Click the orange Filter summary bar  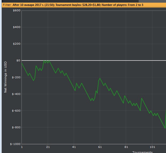[x=84, y=5]
